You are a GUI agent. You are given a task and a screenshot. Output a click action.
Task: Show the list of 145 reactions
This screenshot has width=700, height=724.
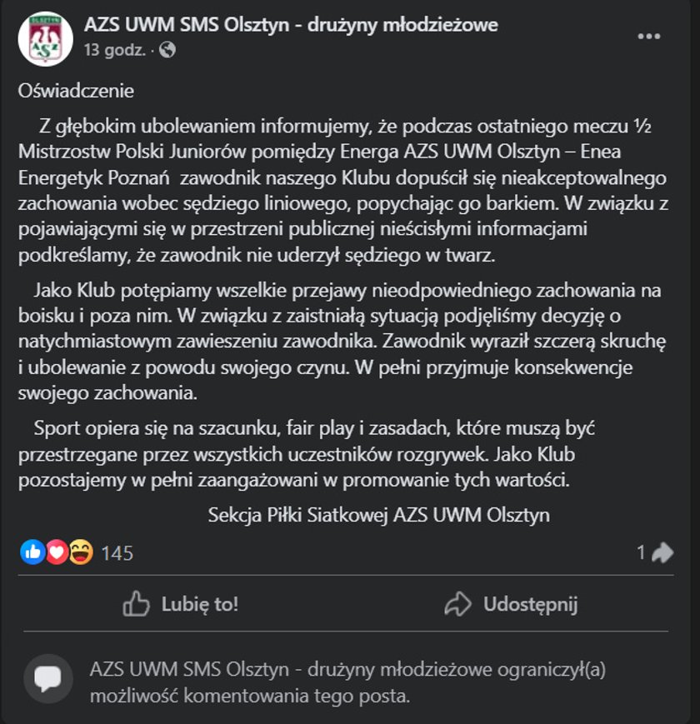(x=117, y=553)
